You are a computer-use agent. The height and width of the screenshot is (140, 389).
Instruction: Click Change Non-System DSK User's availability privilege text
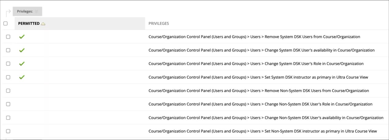click(x=266, y=118)
